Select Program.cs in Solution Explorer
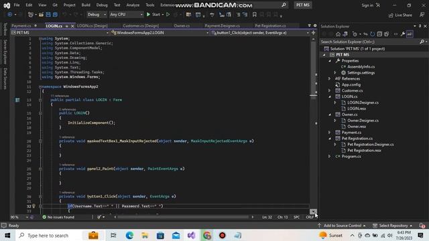429x241 pixels. pos(351,156)
